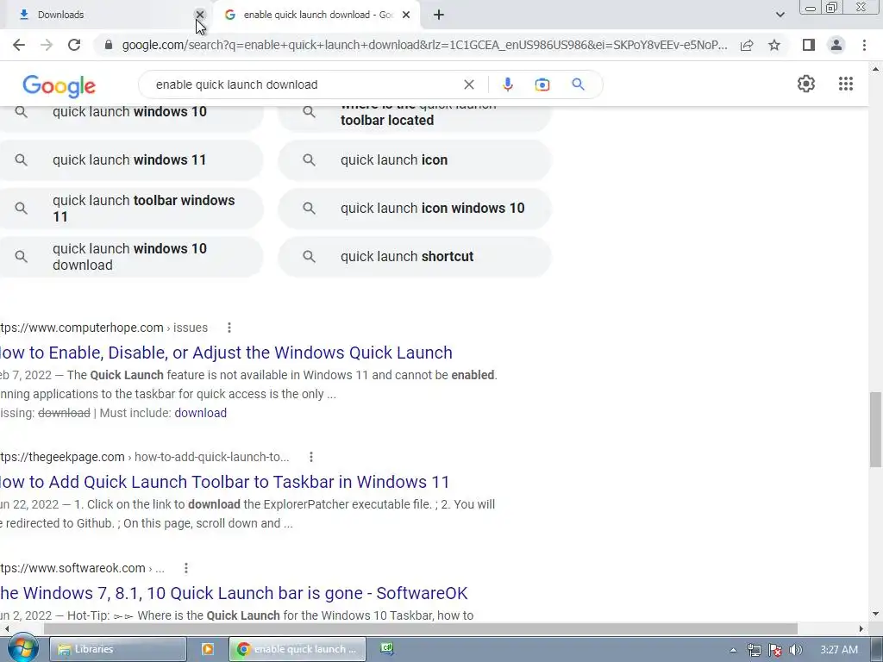The width and height of the screenshot is (883, 662).
Task: Click the horizontal scroll right arrow
Action: coord(861,628)
